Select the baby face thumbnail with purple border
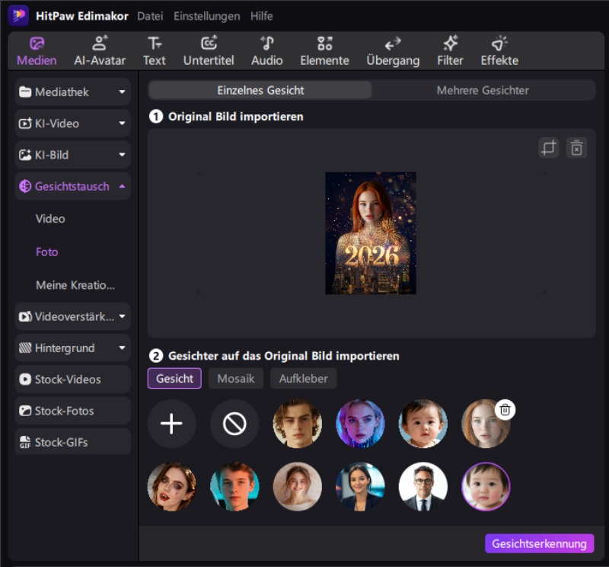Screen dimensions: 609x567 tap(486, 486)
